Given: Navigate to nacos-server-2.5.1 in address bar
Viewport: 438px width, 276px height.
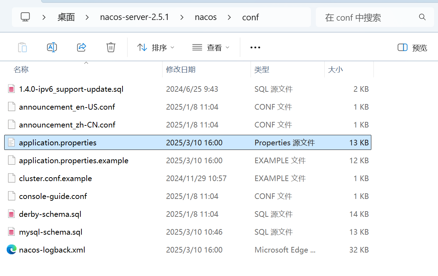Looking at the screenshot, I should tap(134, 17).
